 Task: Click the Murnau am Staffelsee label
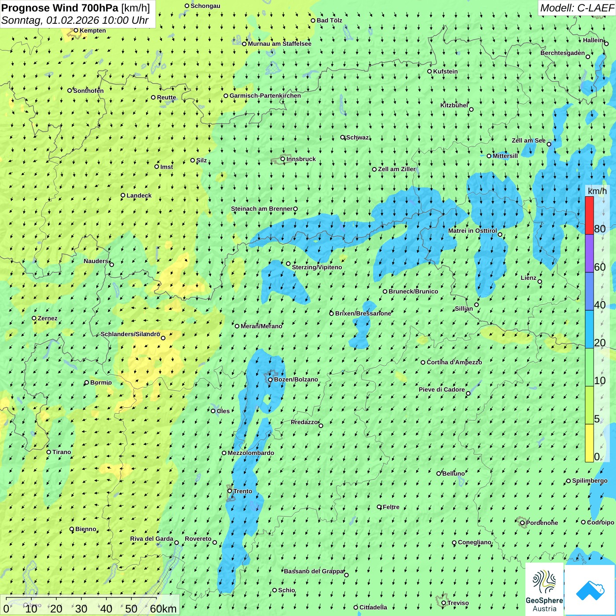[x=279, y=44]
